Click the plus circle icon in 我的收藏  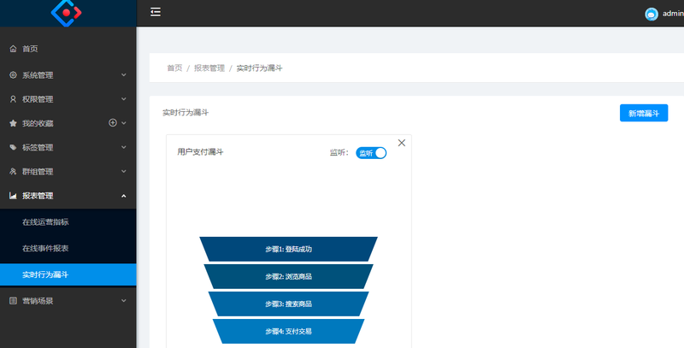click(113, 123)
